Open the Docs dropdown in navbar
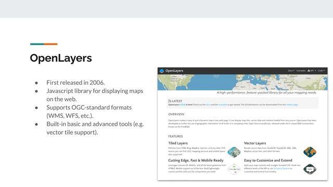This screenshot has height=187, width=333. [x=291, y=71]
